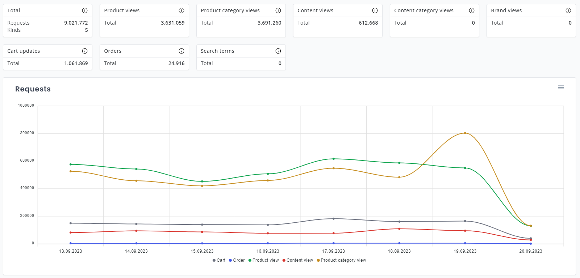Show Cart updates info tooltip icon
The height and width of the screenshot is (278, 580).
click(85, 51)
